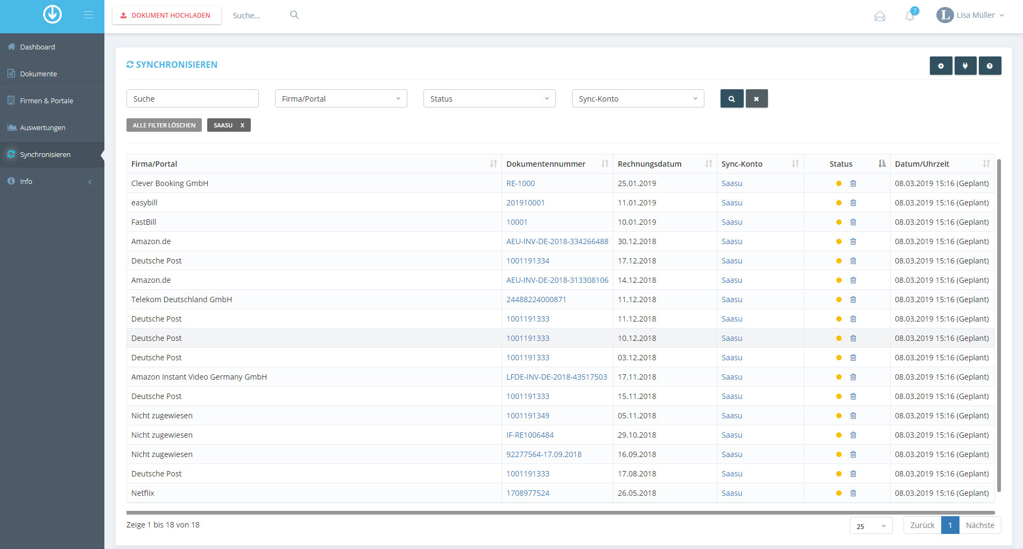Click the Suche filter input field
This screenshot has width=1023, height=549.
tap(192, 99)
